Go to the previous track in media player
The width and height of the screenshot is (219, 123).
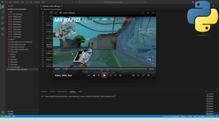[x=94, y=76]
